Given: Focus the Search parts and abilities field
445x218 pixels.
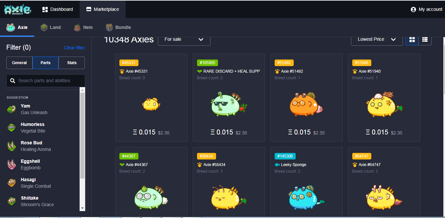Looking at the screenshot, I should pos(45,81).
